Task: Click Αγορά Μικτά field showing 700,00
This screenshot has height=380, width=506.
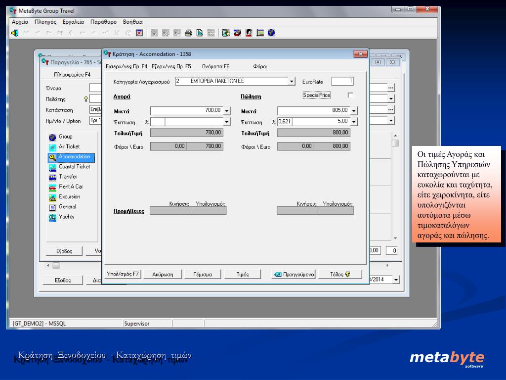Action: tap(186, 110)
